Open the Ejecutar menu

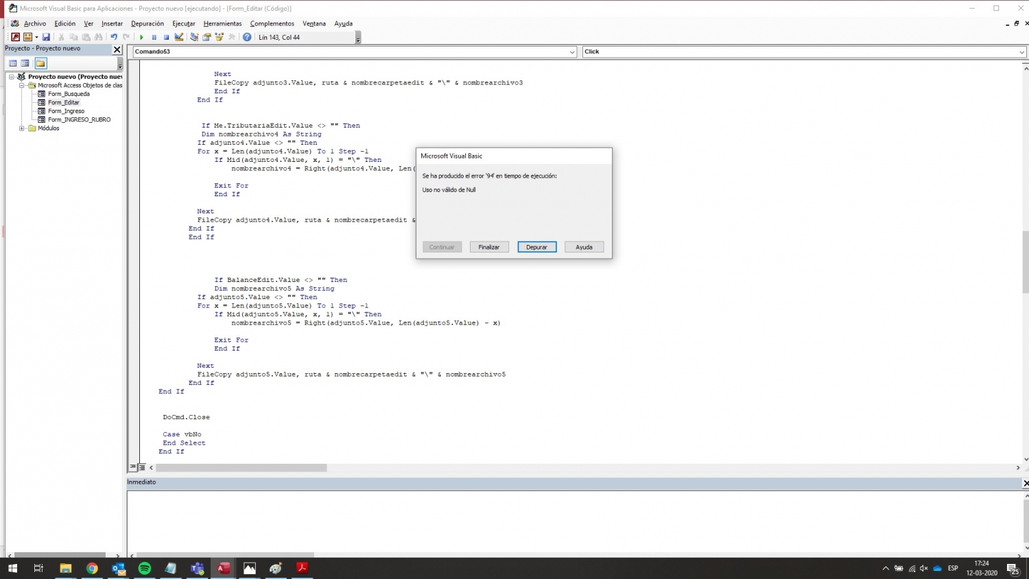pos(184,23)
